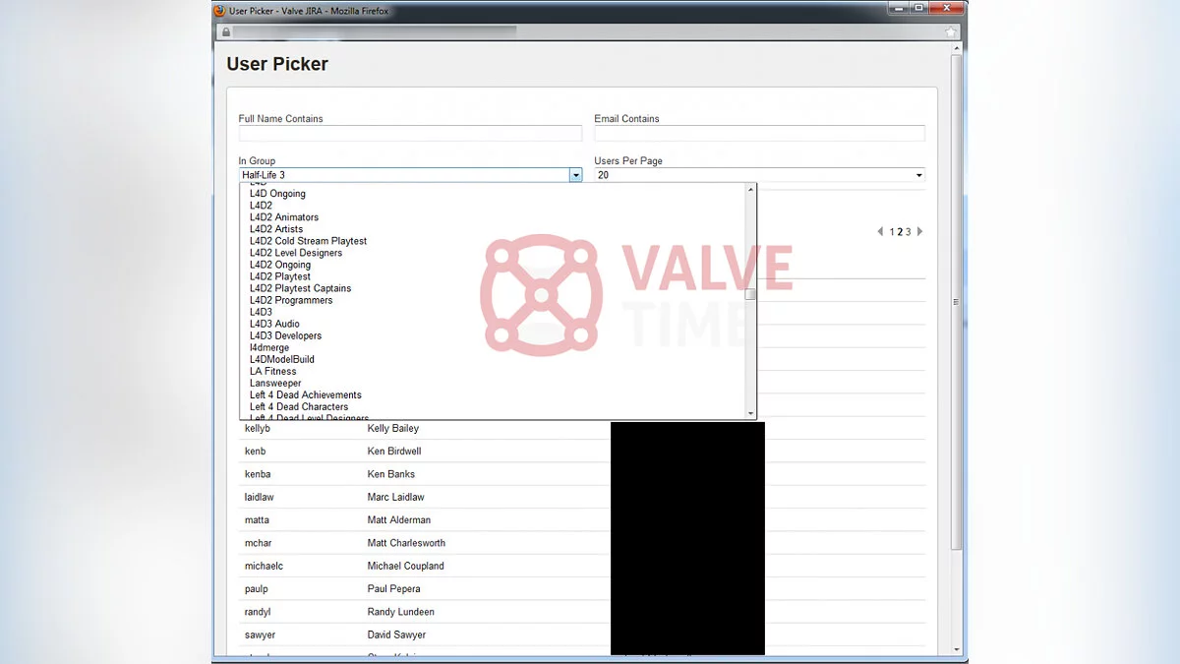The height and width of the screenshot is (664, 1180).
Task: Pick L4D3 Audio group option
Action: tap(274, 324)
